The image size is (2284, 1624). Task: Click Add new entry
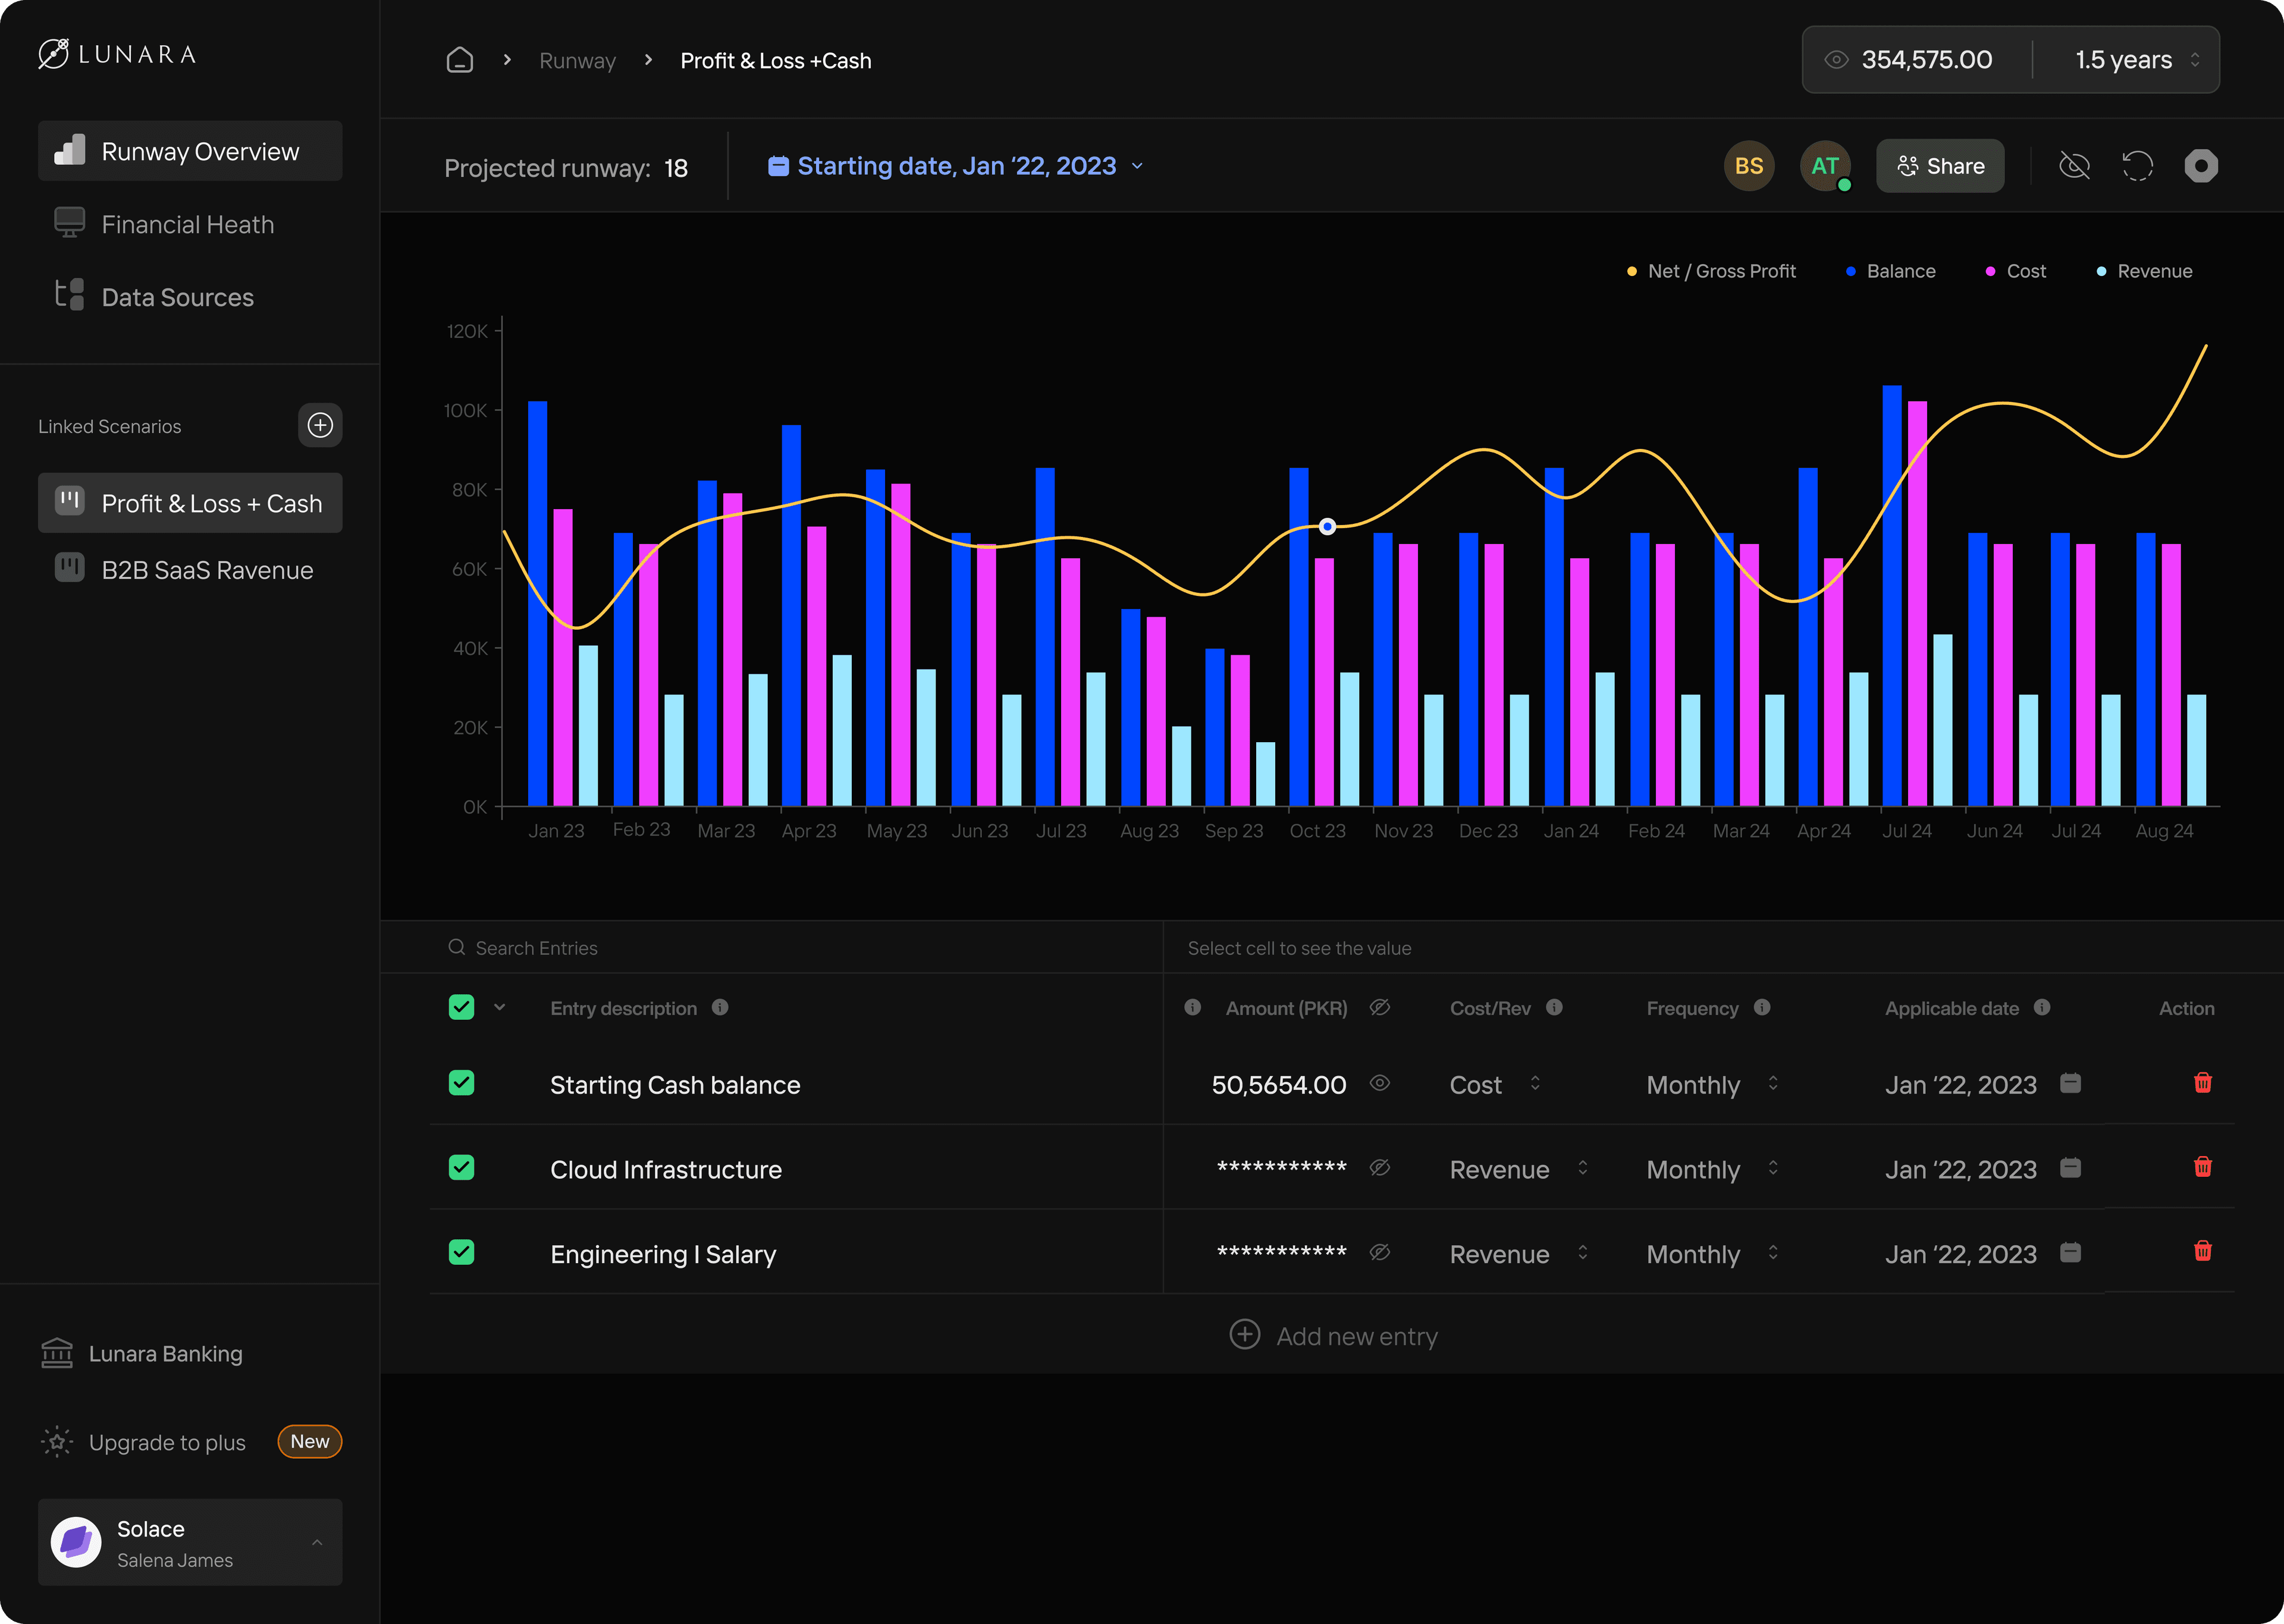[x=1334, y=1336]
